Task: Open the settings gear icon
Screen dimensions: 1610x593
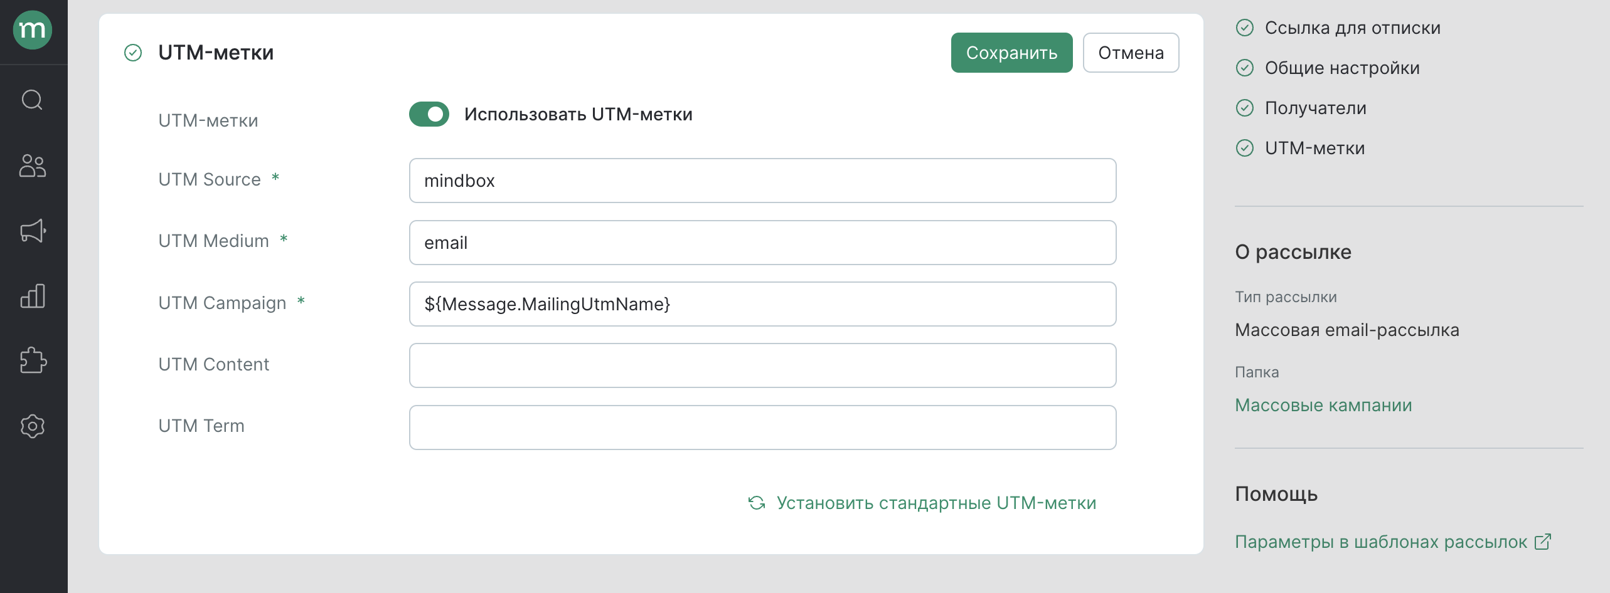Action: [x=33, y=426]
